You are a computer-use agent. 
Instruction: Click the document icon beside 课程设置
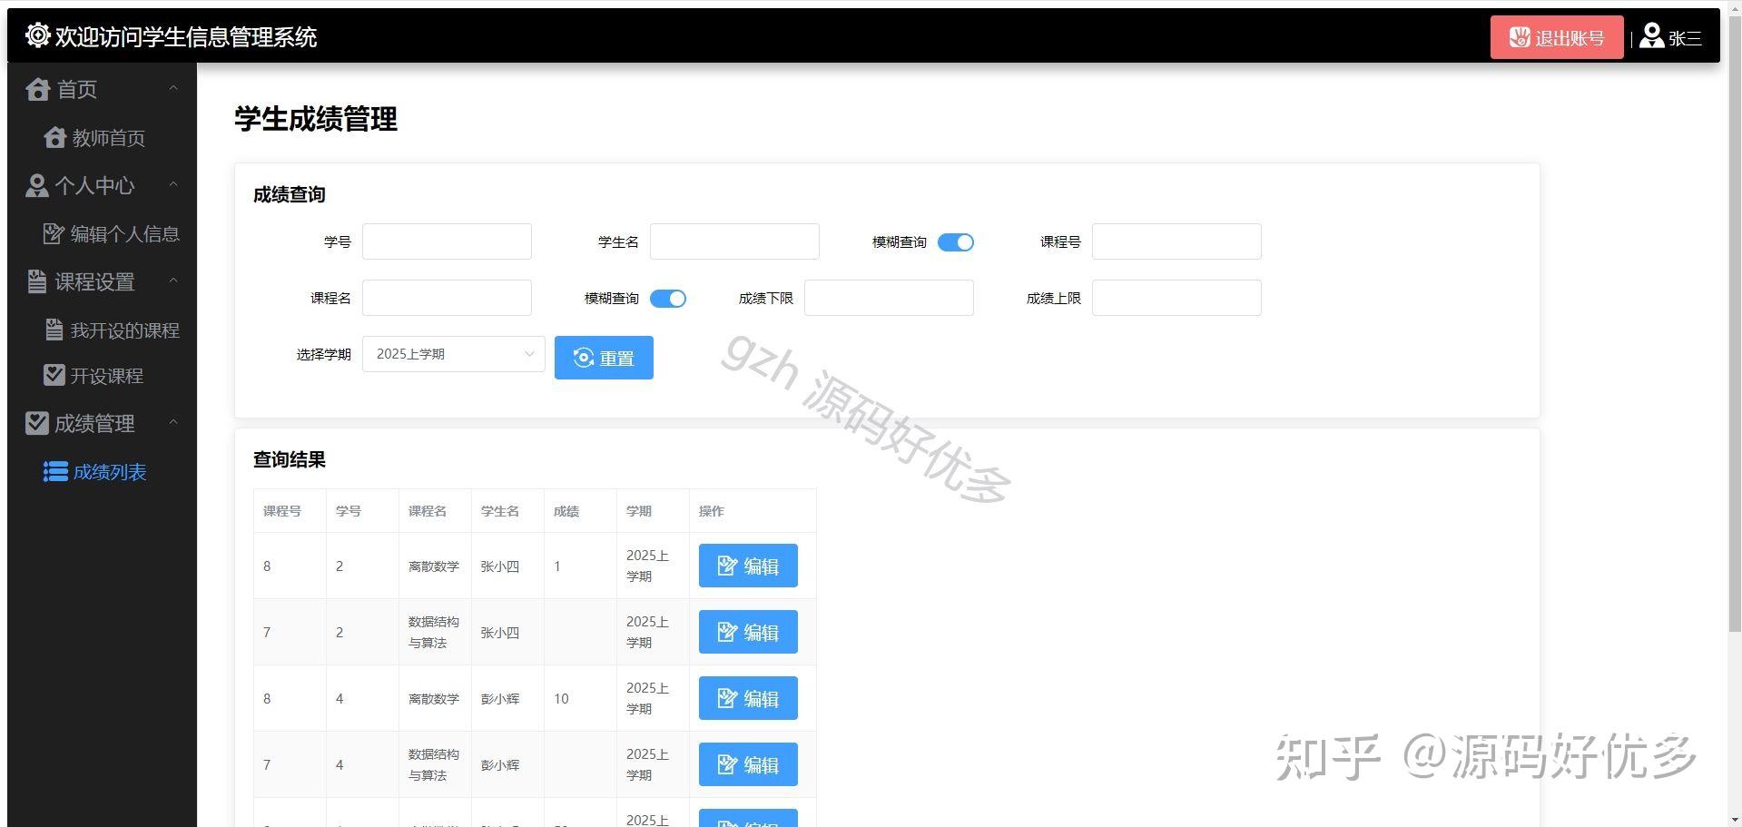pyautogui.click(x=36, y=281)
